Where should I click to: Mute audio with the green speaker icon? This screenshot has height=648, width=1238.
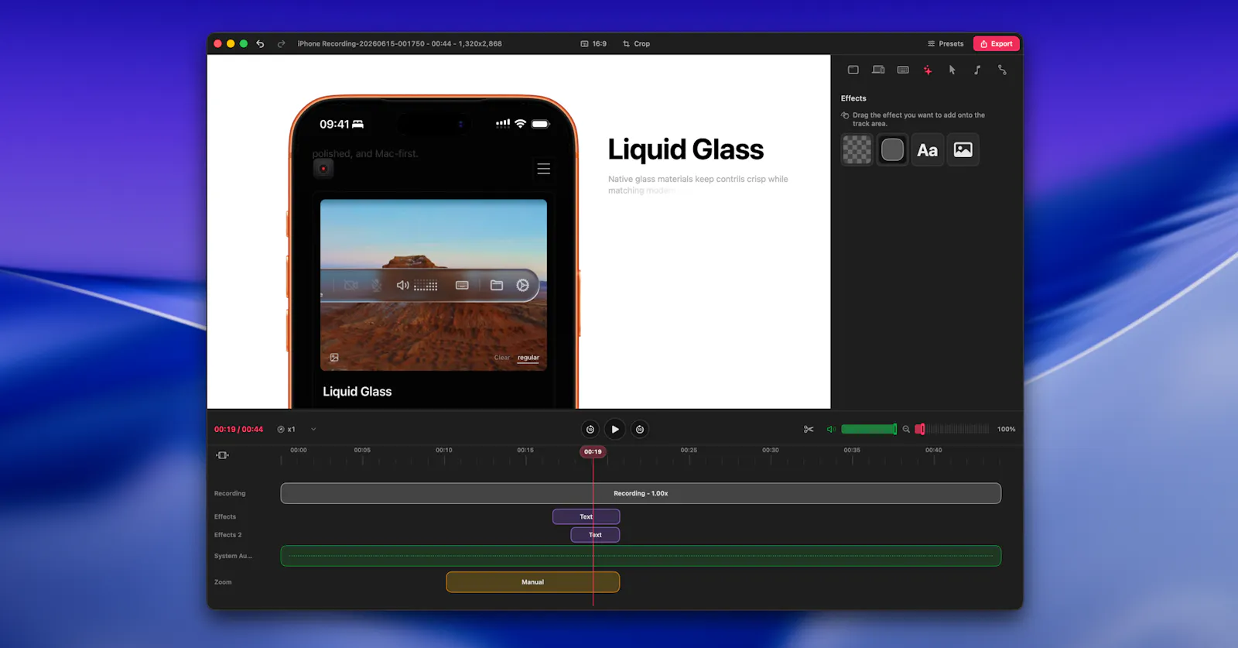coord(831,429)
